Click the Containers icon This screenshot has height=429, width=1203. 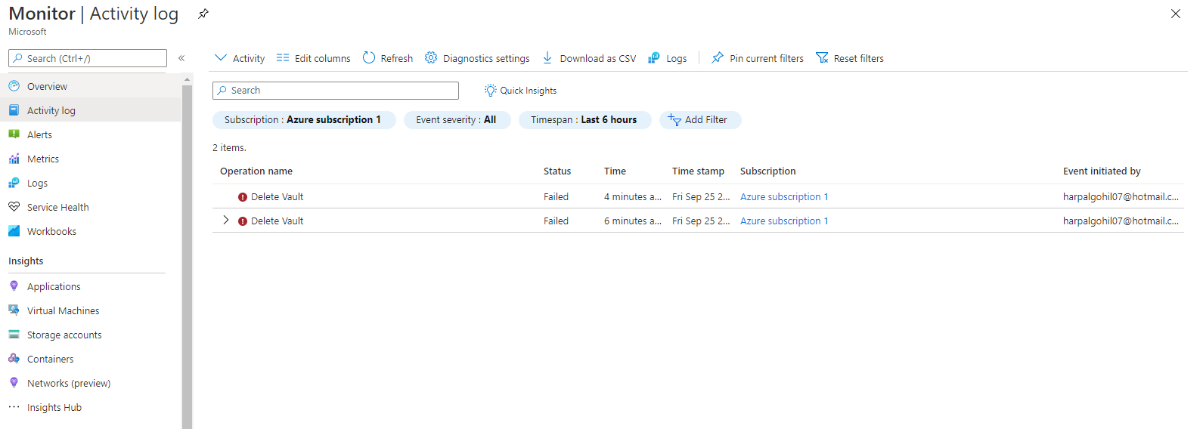point(14,359)
